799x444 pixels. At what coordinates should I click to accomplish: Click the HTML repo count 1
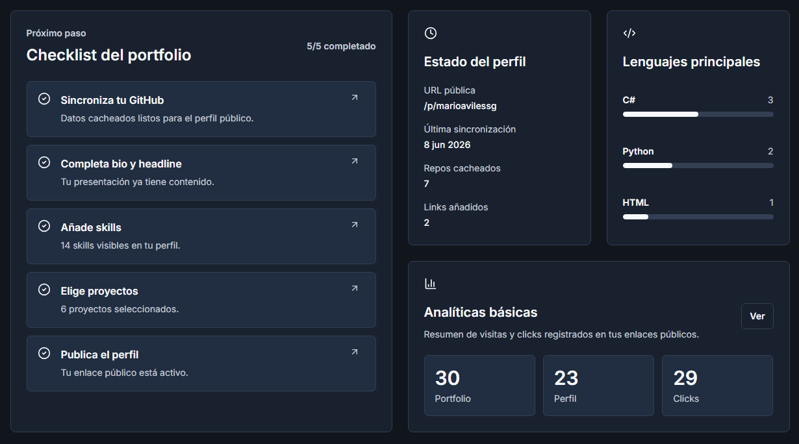tap(771, 203)
